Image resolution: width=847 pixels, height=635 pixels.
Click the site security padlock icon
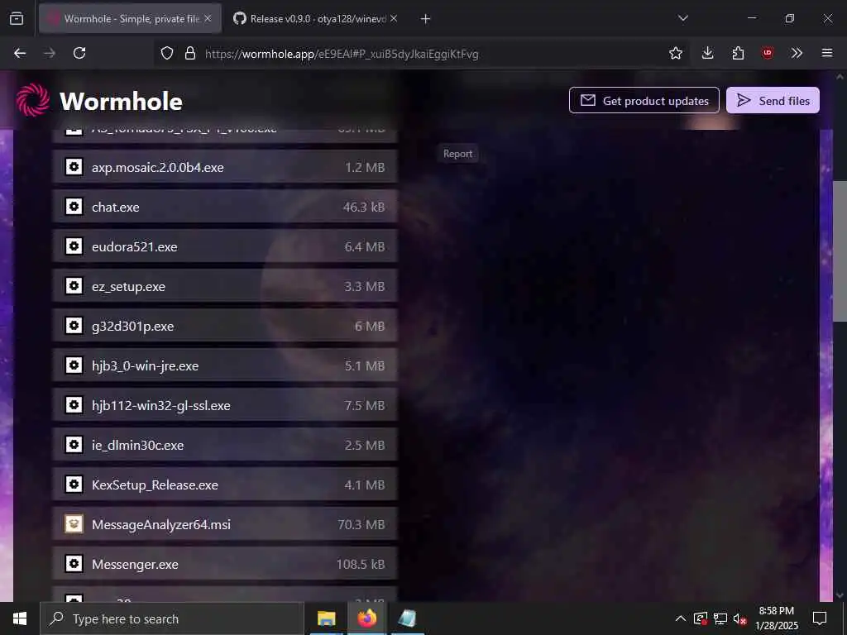tap(189, 53)
